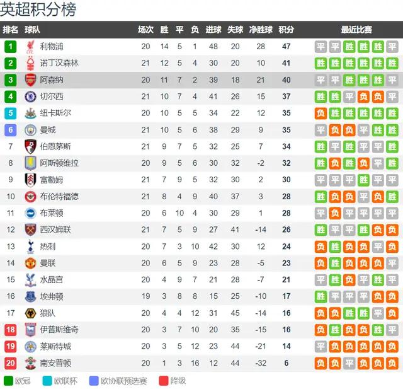The image size is (403, 389).
Task: Click the cyan 欧联杯 legend swatch
Action: tap(46, 381)
